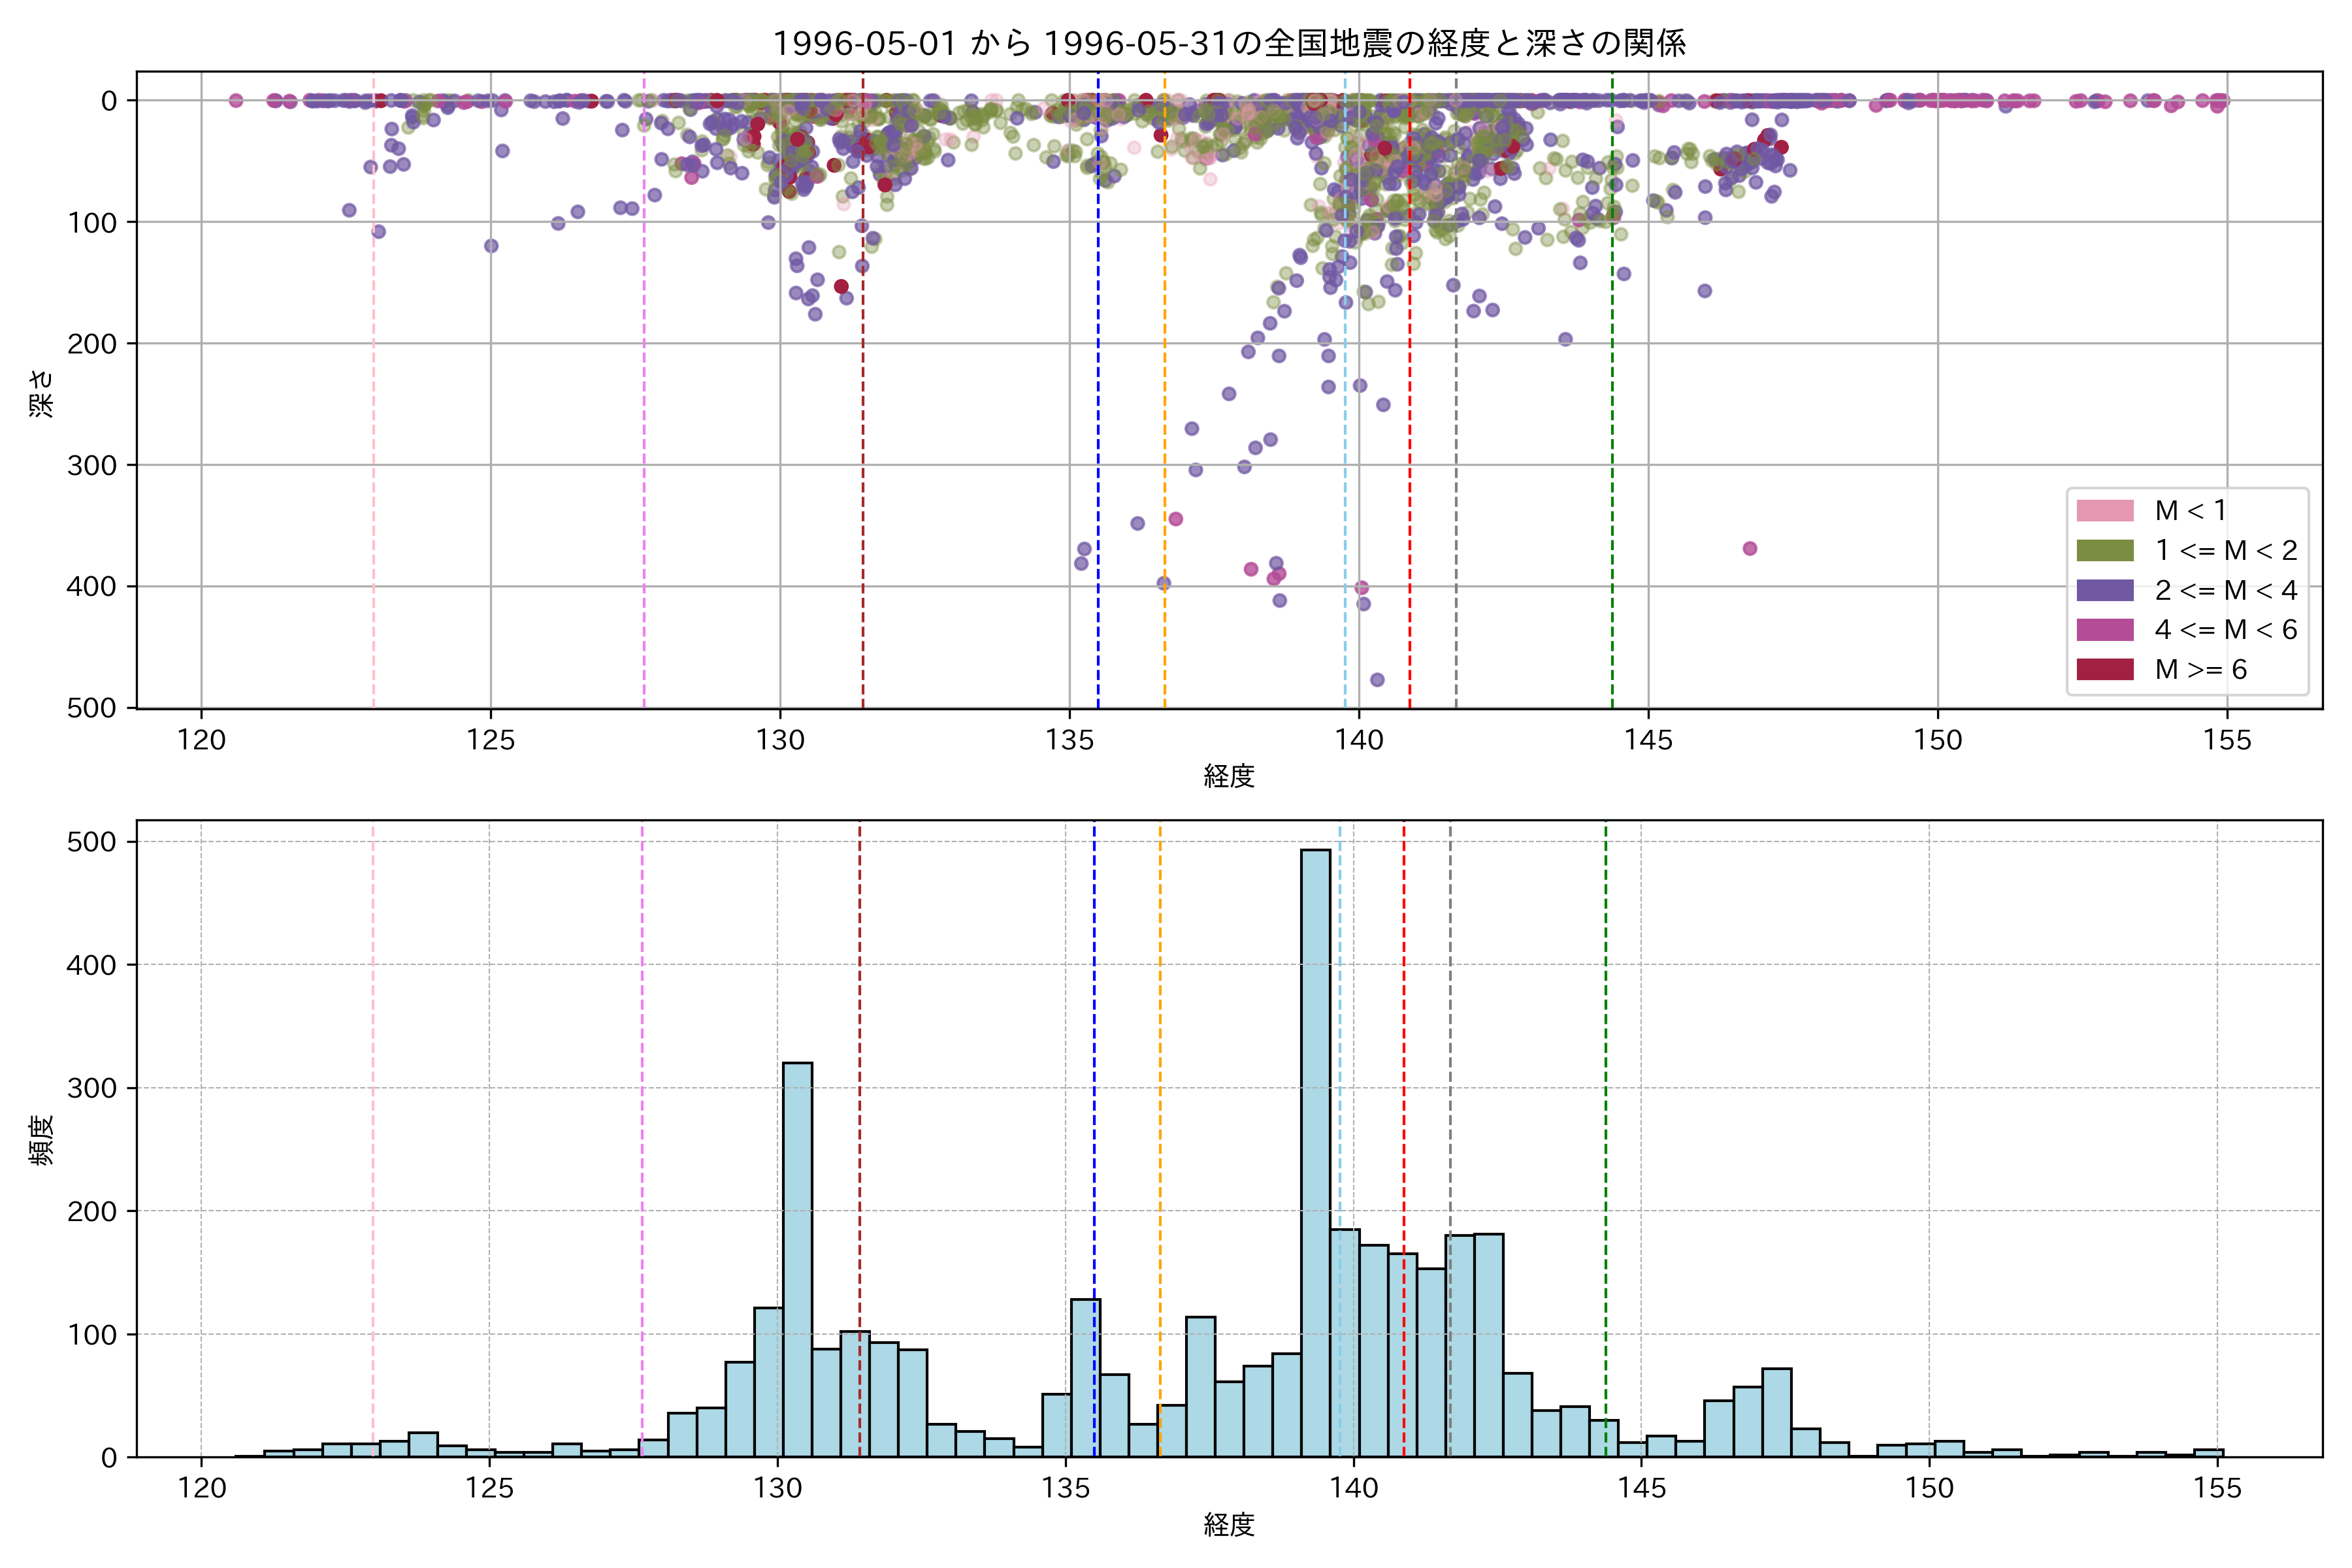Viewport: 2352px width, 1568px height.
Task: Click the crimson M >= 6 legend swatch
Action: 2104,669
